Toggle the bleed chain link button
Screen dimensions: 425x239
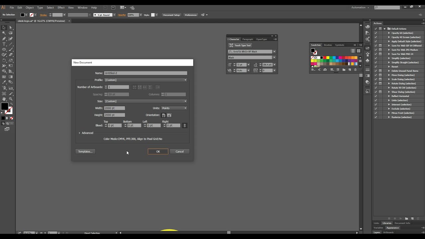pyautogui.click(x=185, y=125)
